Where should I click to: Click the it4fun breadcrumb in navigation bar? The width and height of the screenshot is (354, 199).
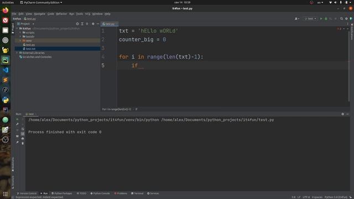point(17,19)
